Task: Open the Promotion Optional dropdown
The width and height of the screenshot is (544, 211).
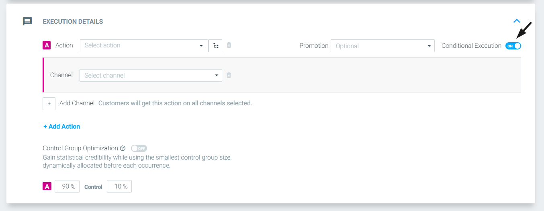Action: (x=382, y=46)
